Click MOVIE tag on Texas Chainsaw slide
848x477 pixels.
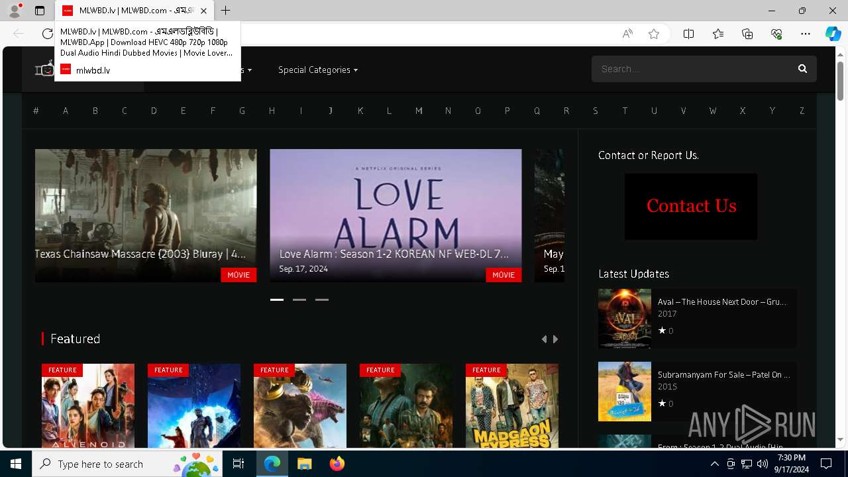pyautogui.click(x=238, y=275)
